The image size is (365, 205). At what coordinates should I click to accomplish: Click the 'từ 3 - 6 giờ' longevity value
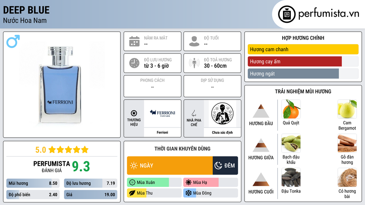coord(156,66)
